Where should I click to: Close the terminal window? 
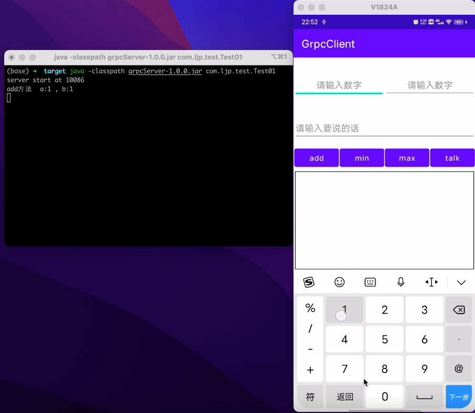[x=12, y=57]
